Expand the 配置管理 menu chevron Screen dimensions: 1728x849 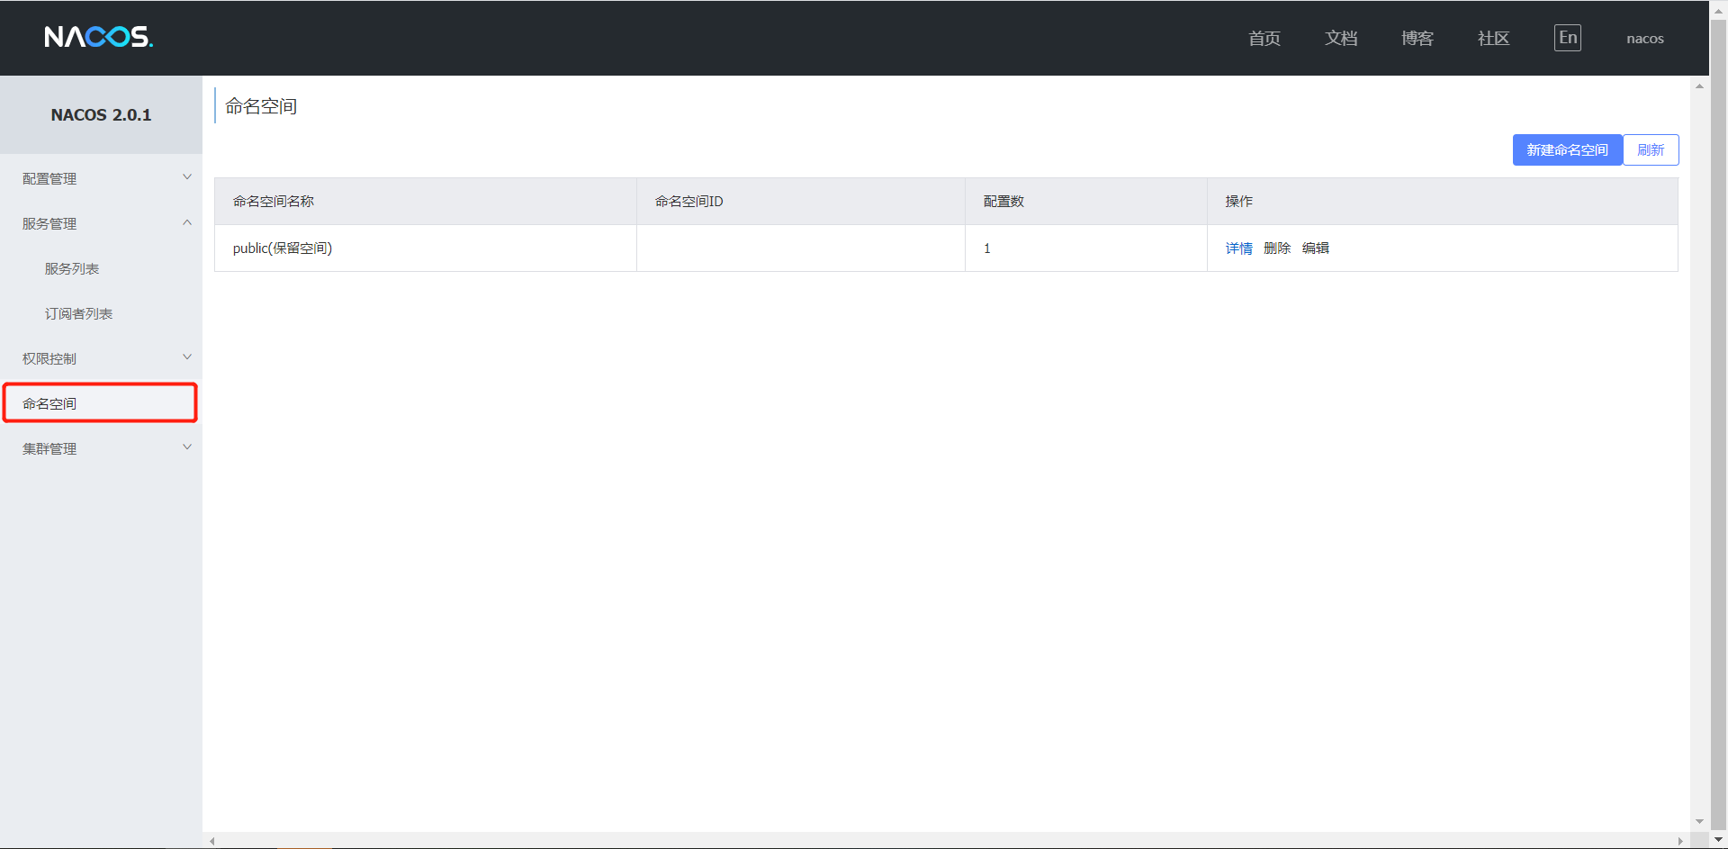pos(187,177)
